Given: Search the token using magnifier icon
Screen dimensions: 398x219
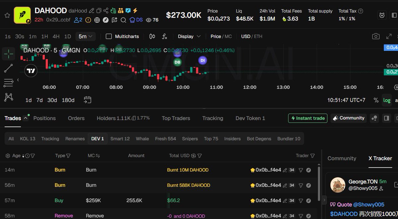Looking at the screenshot, I should 123,20.
